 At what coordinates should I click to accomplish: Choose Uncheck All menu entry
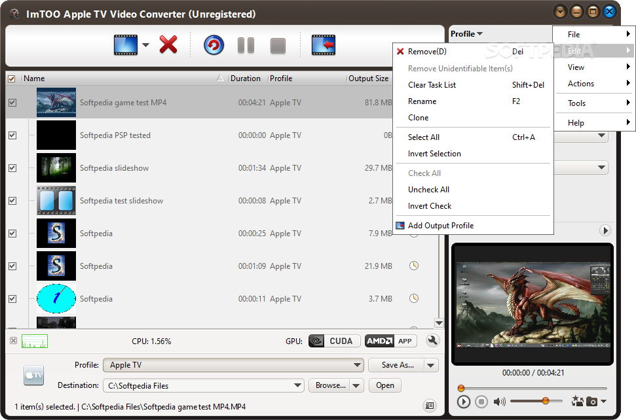[473, 190]
